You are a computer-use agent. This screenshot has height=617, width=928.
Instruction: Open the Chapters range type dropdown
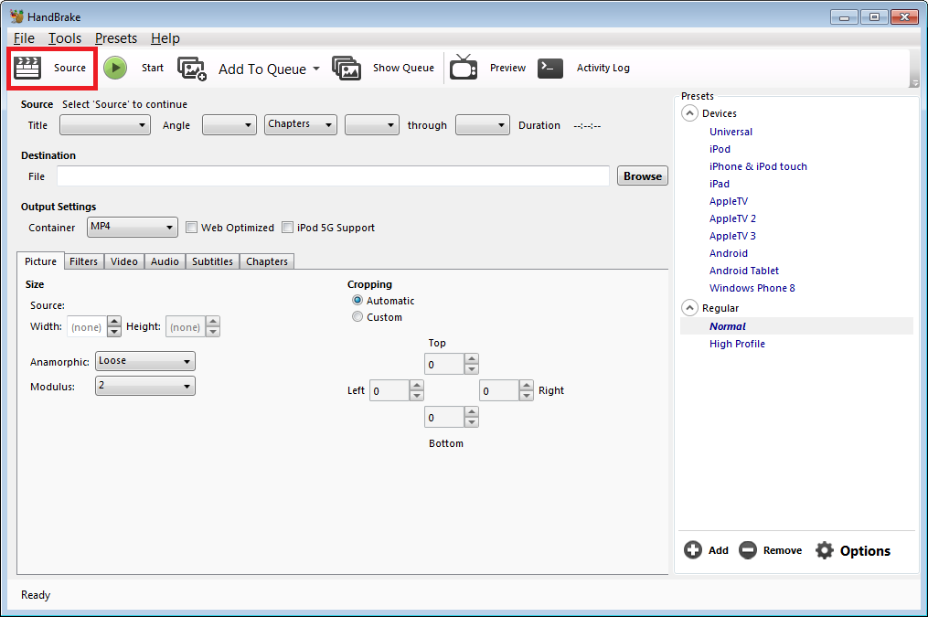(301, 125)
